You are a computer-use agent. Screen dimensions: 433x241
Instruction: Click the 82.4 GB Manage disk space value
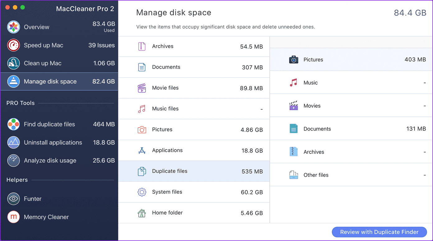104,82
